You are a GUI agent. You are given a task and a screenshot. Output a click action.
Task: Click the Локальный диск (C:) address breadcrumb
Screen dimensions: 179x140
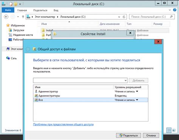[73, 17]
